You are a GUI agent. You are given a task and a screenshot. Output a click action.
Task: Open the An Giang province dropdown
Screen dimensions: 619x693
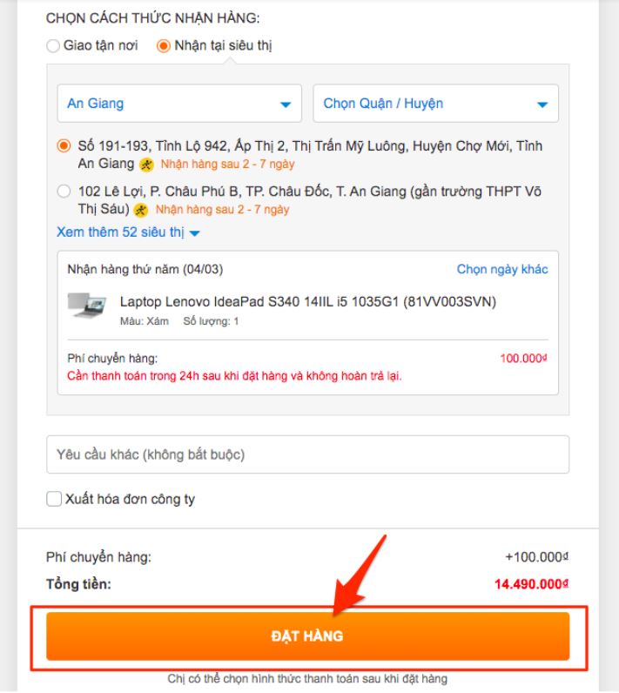[x=178, y=104]
